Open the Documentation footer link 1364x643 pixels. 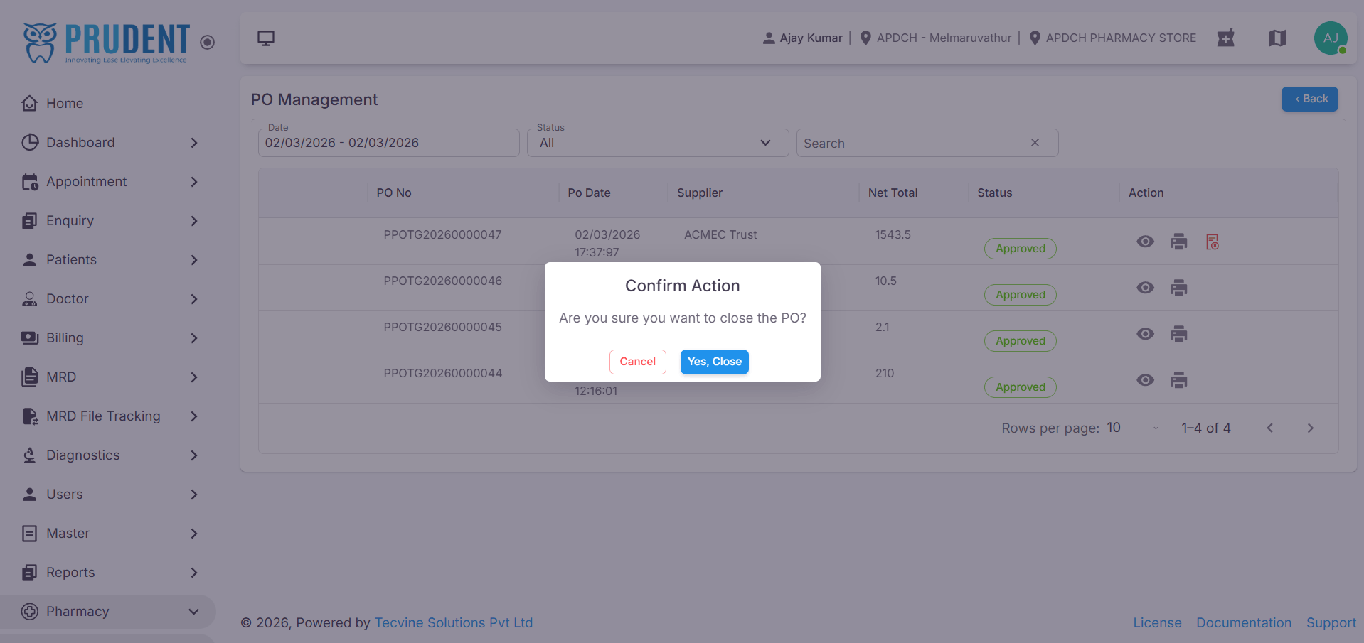pyautogui.click(x=1244, y=622)
